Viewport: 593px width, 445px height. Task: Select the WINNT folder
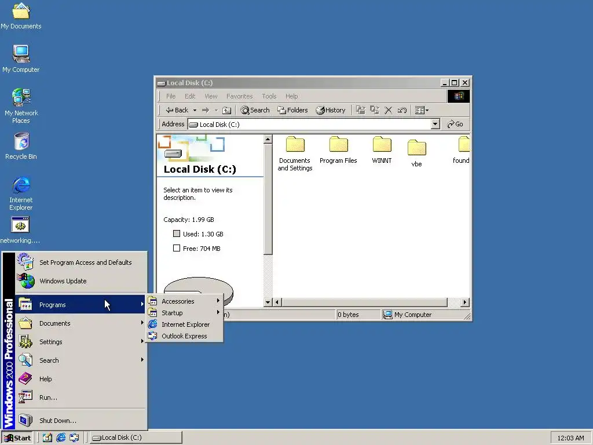pyautogui.click(x=382, y=150)
